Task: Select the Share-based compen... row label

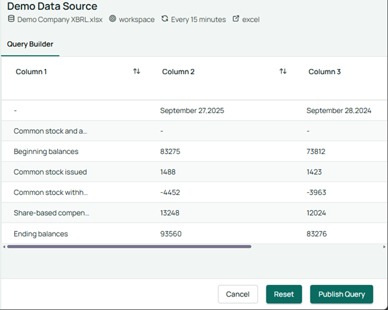Action: click(x=51, y=213)
